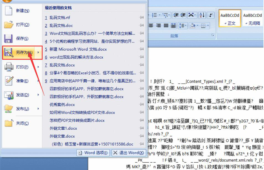Screen dimensions: 264x170
Task: Click the multilevel list icon
Action: pyautogui.click(x=165, y=15)
